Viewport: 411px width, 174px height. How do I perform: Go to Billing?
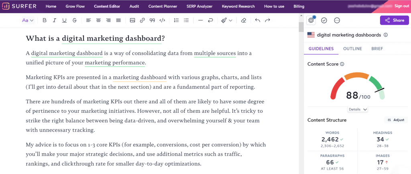(299, 6)
